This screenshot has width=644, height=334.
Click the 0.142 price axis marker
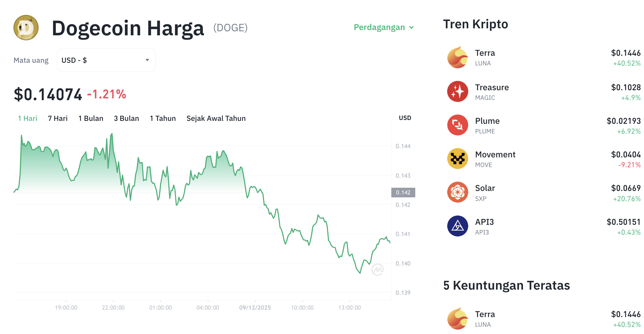[x=403, y=192]
